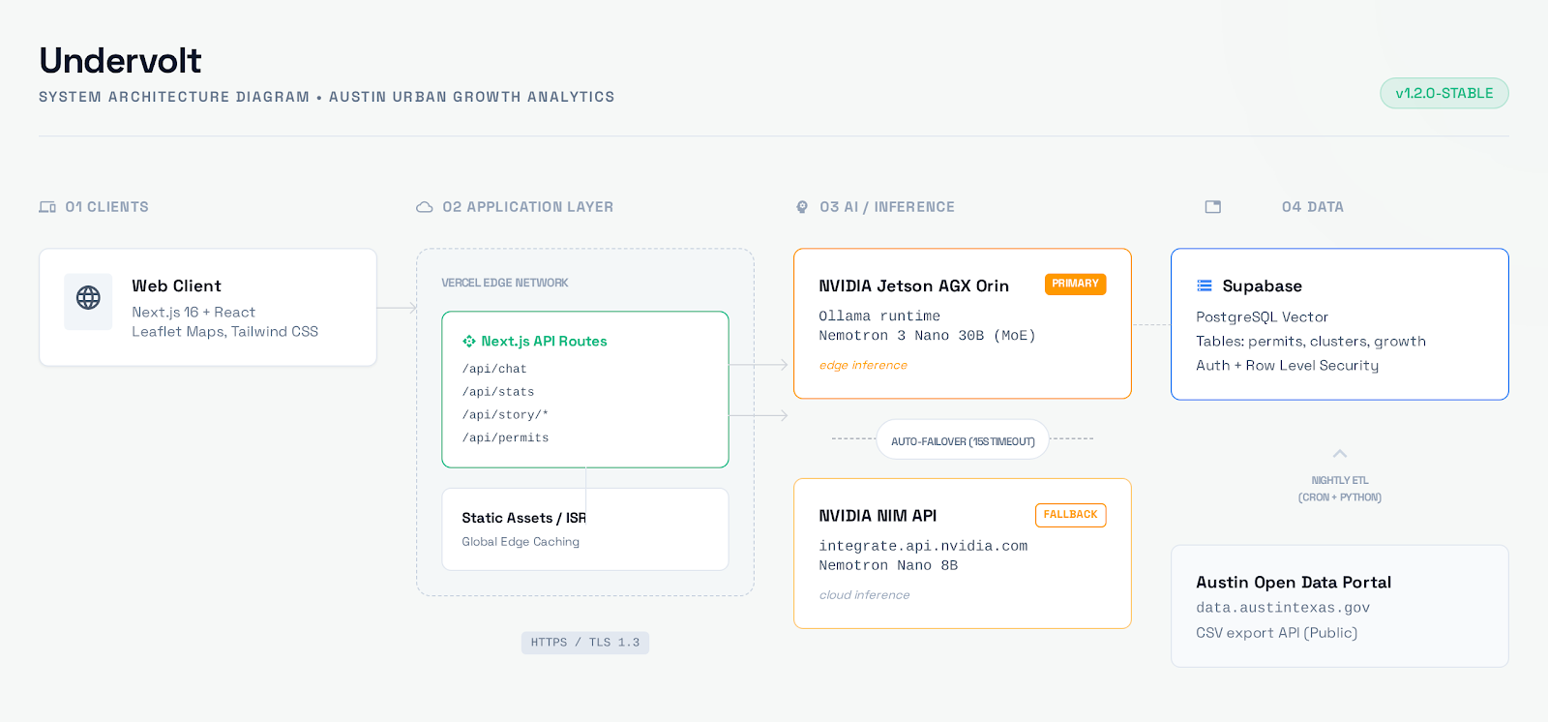Click the orange PRIMARY badge
This screenshot has width=1548, height=722.
[1075, 284]
